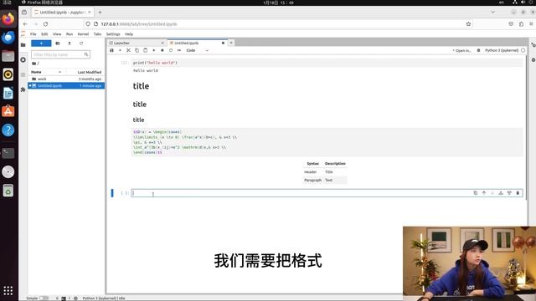
Task: Open the Settings menu
Action: (x=113, y=34)
